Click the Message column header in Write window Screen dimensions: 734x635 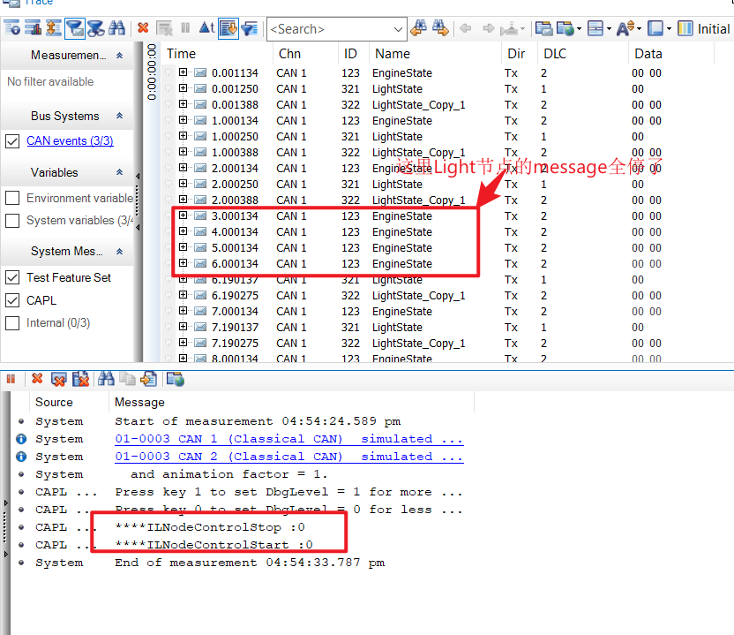coord(139,403)
